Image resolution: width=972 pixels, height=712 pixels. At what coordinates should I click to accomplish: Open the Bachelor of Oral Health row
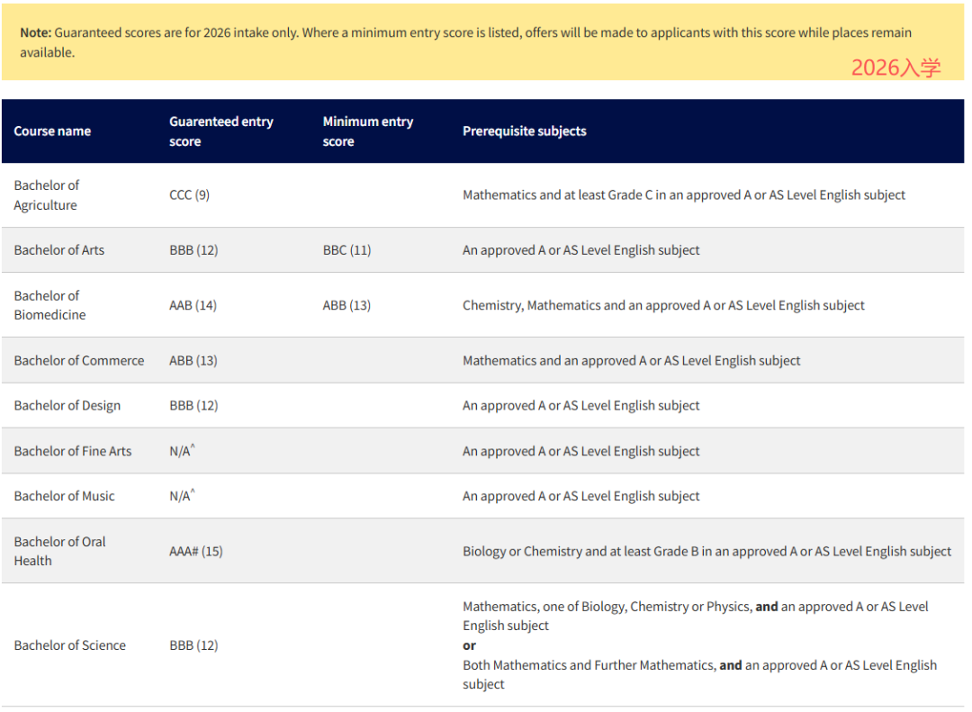coord(59,551)
